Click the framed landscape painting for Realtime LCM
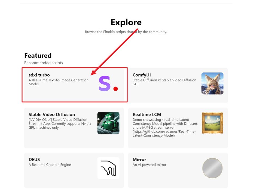This screenshot has height=190, width=262. click(x=212, y=123)
